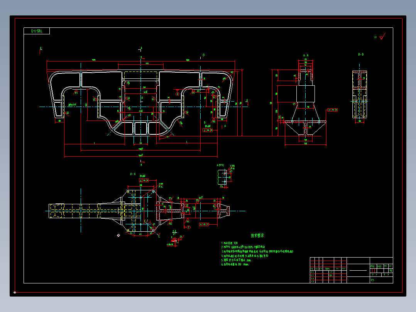Click the circled datum symbol below the A-A shaft
Viewport: 416px width, 312px height.
189,227
